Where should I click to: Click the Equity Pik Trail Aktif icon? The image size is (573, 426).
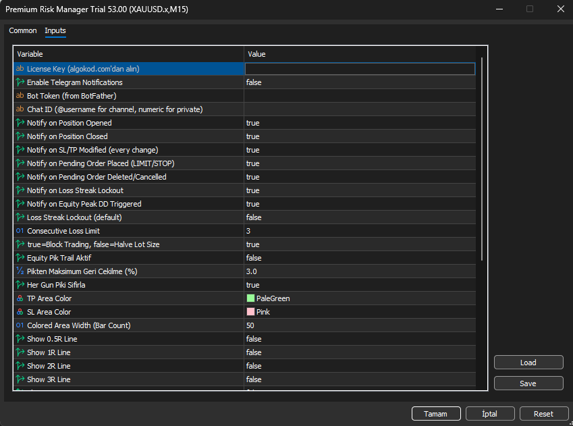(x=20, y=258)
